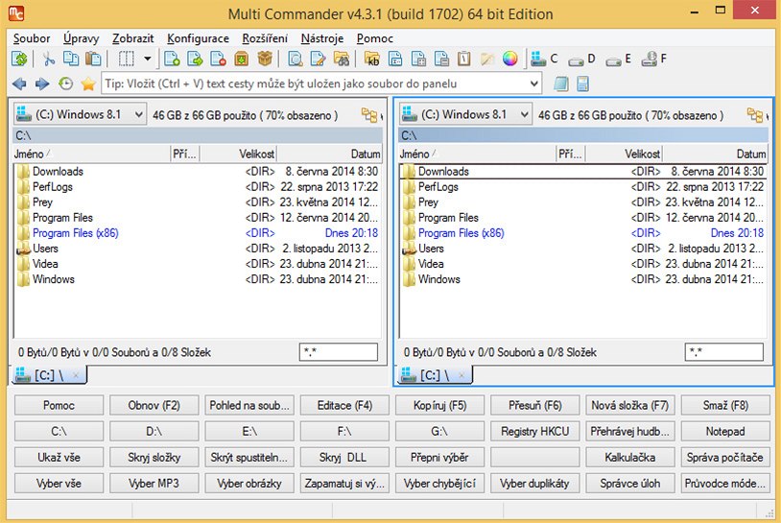This screenshot has height=523, width=781.
Task: Click the color wheel icon
Action: pos(509,59)
